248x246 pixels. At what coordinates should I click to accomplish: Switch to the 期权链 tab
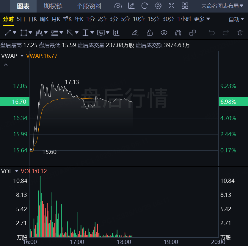(x=53, y=6)
